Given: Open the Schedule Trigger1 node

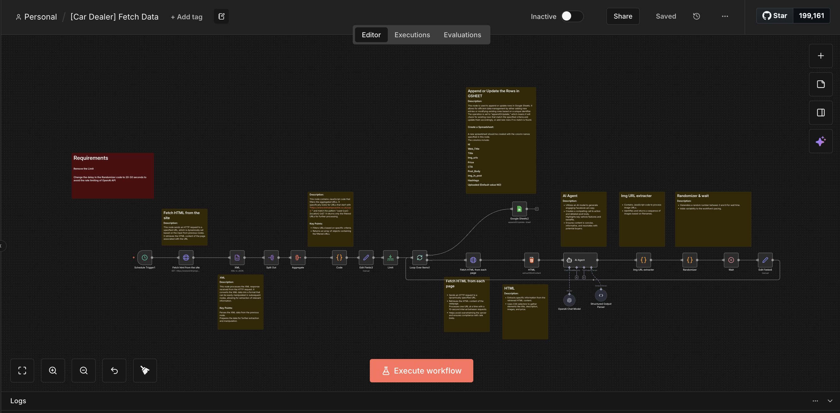Looking at the screenshot, I should tap(145, 258).
